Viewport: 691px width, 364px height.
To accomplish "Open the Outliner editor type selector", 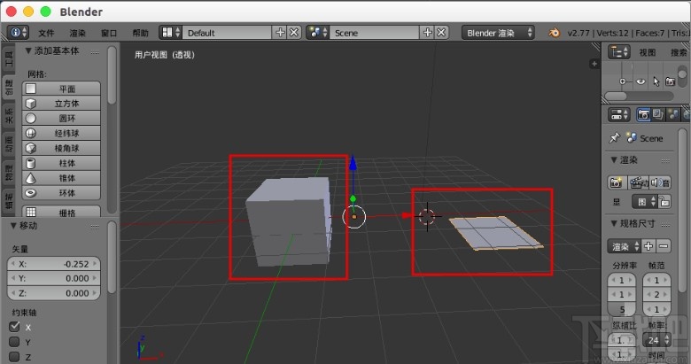I will pyautogui.click(x=618, y=52).
